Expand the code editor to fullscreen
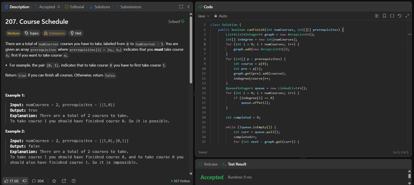This screenshot has height=185, width=414. point(407,16)
